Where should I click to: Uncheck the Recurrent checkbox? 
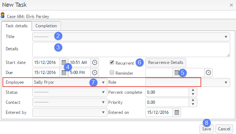point(112,62)
